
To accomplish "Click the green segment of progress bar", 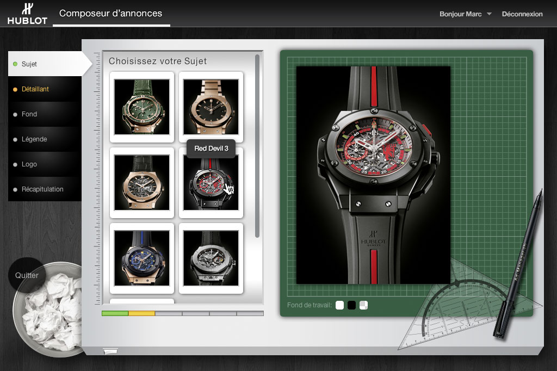I will tap(115, 313).
